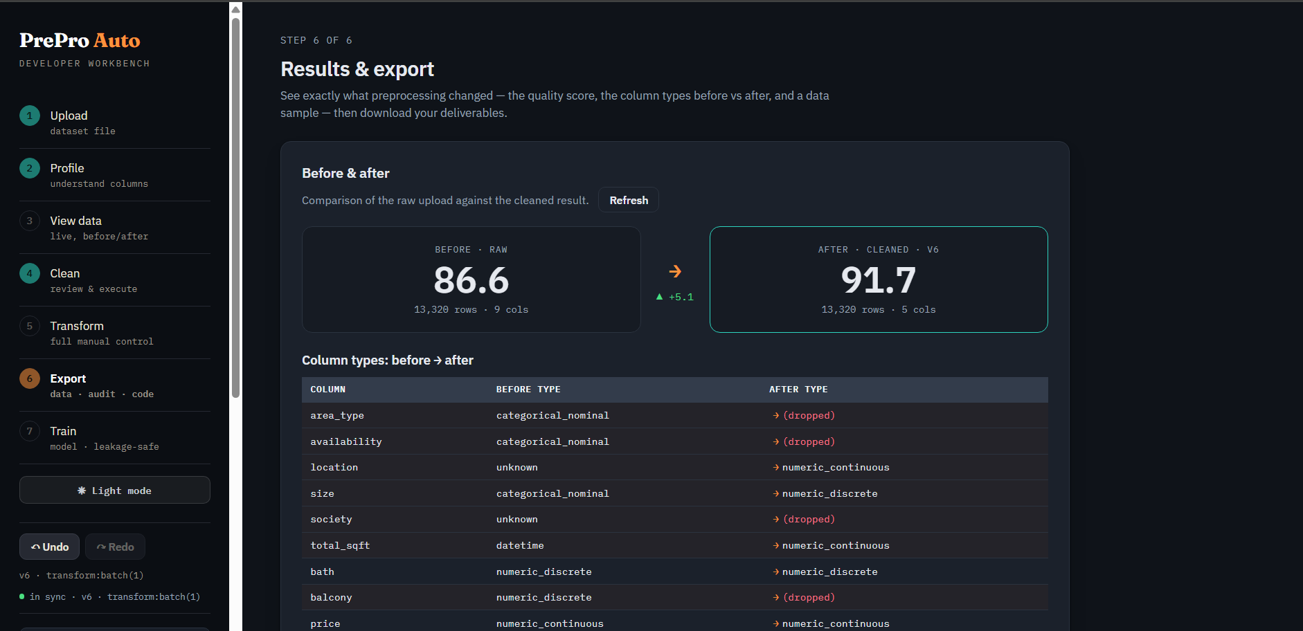Viewport: 1303px width, 631px height.
Task: Click the step 4 Clean circle icon
Action: point(30,273)
